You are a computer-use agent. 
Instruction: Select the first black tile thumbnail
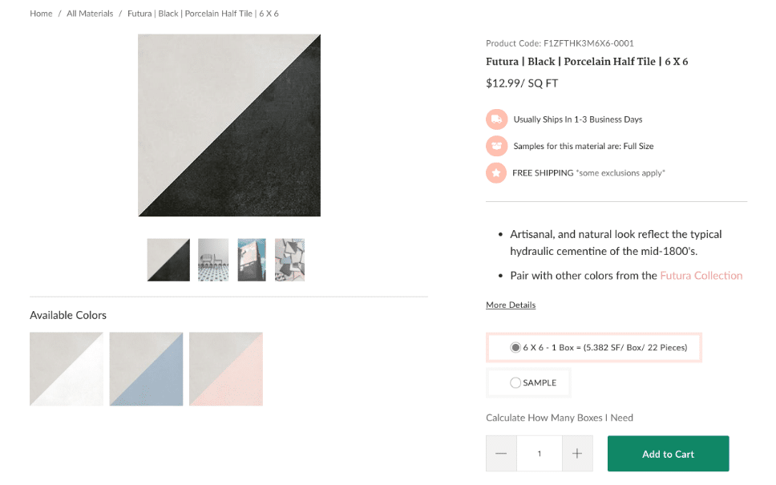168,260
